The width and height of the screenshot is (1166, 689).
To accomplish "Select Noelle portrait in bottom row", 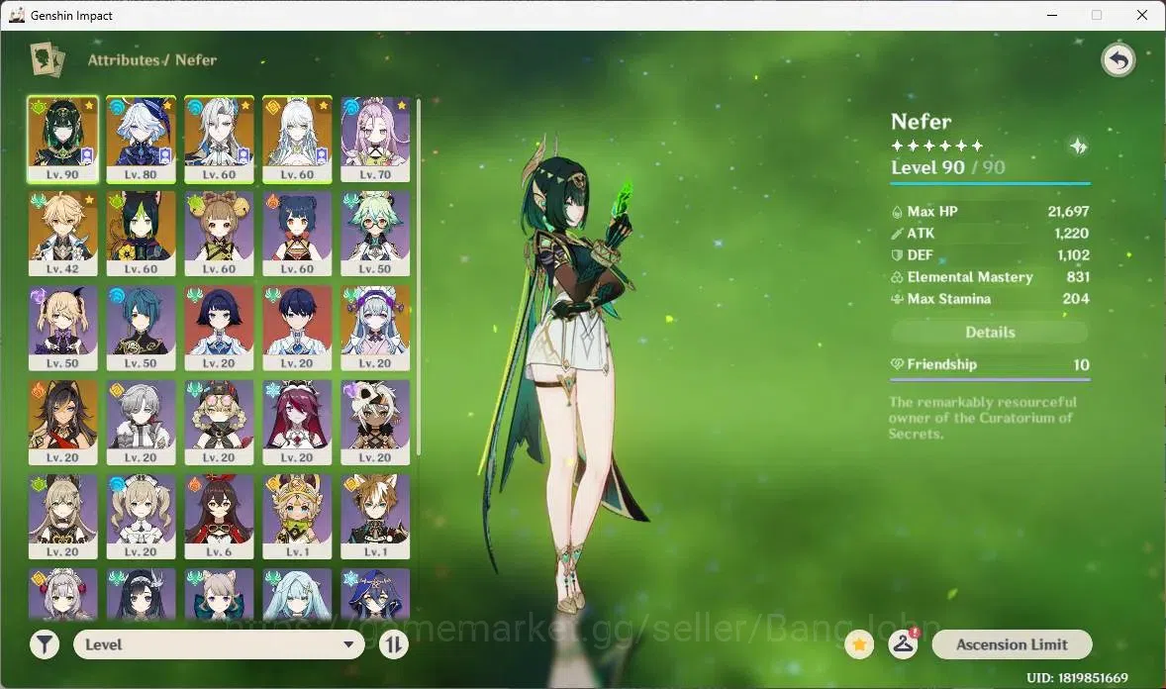I will pyautogui.click(x=62, y=595).
